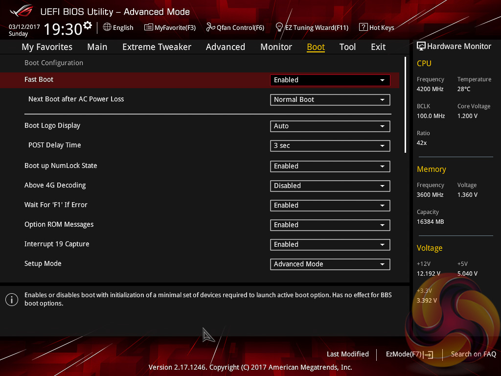Open the Advanced tab
The image size is (501, 376).
pos(225,47)
